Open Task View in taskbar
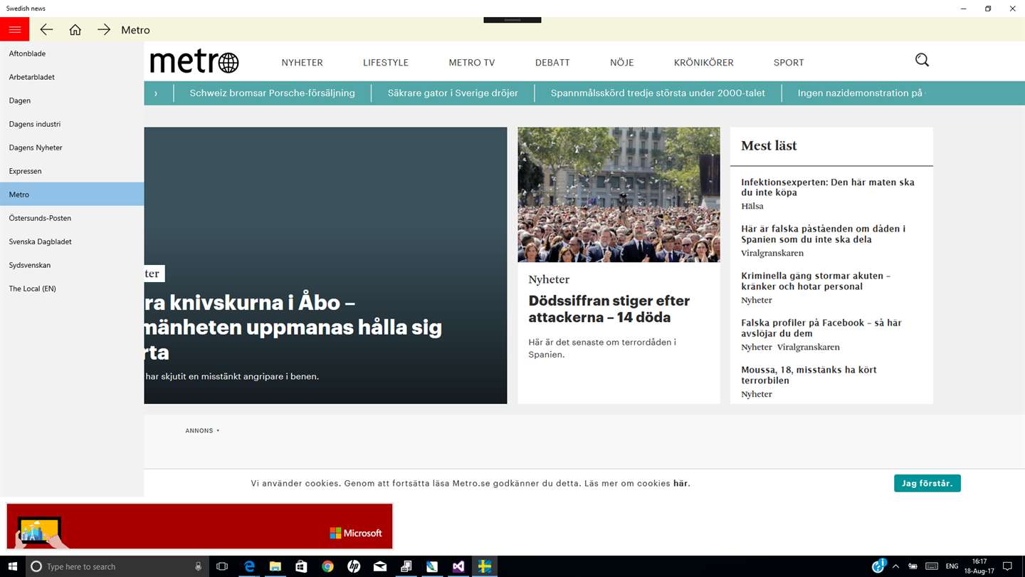This screenshot has height=577, width=1025. pos(222,566)
